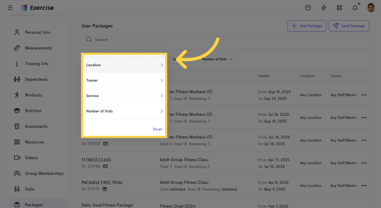The image size is (381, 208).
Task: Select the Workouts sidebar icon
Action: tap(17, 95)
